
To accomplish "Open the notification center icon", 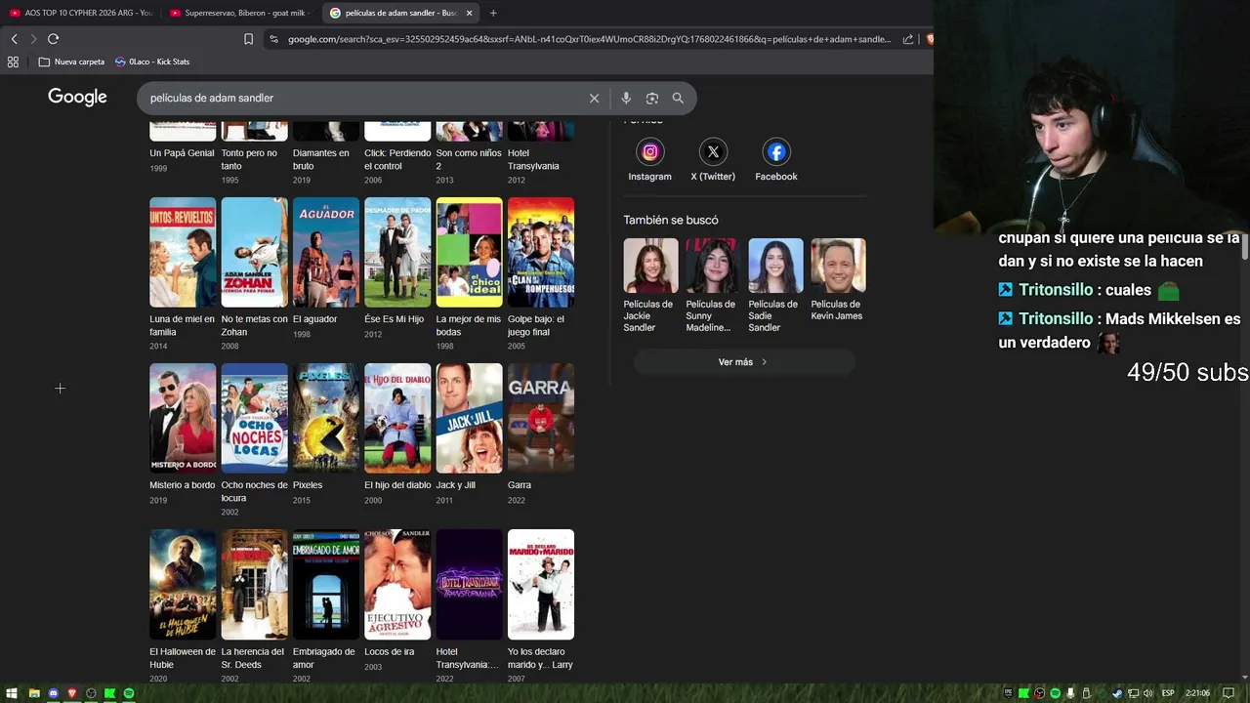I will pos(1229,693).
